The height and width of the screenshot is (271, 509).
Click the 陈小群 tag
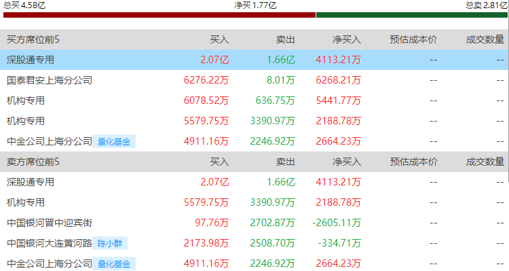point(110,243)
